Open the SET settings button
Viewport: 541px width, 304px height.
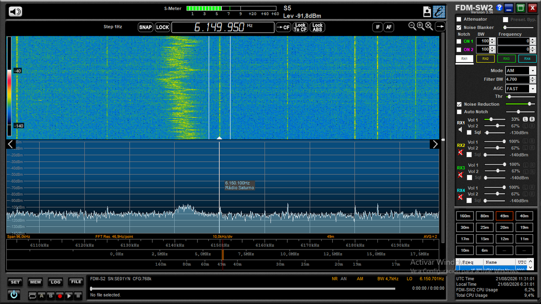[x=15, y=282]
